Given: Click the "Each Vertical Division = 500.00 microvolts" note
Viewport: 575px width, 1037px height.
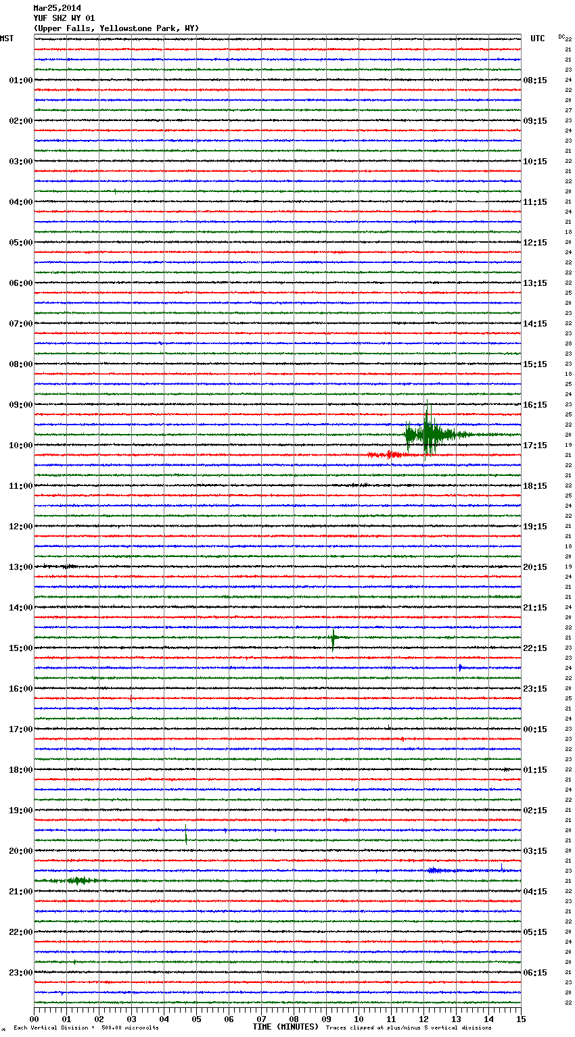Looking at the screenshot, I should click(86, 1028).
